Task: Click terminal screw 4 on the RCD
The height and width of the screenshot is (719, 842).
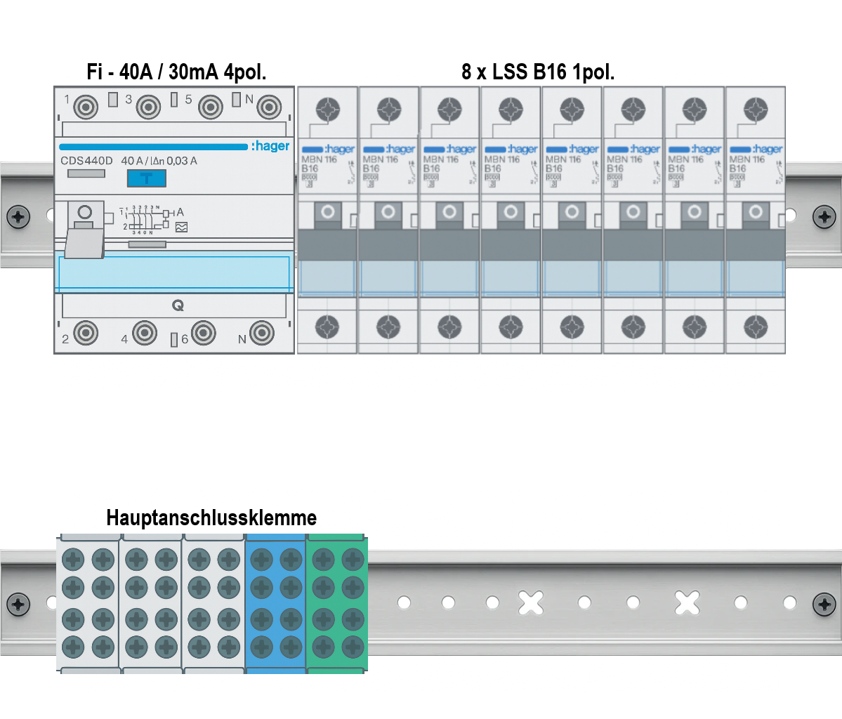Action: point(145,333)
